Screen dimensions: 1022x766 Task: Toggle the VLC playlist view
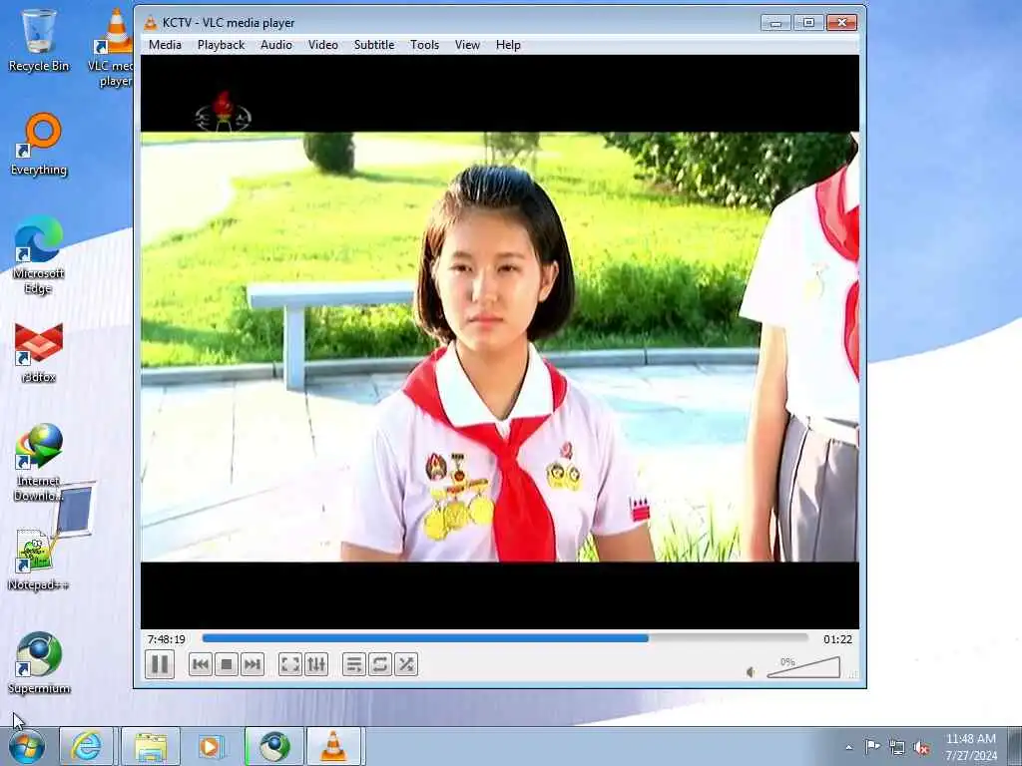pyautogui.click(x=354, y=665)
